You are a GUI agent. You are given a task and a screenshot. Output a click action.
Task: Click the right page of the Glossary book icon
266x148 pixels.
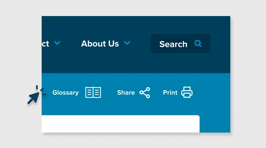(97, 92)
